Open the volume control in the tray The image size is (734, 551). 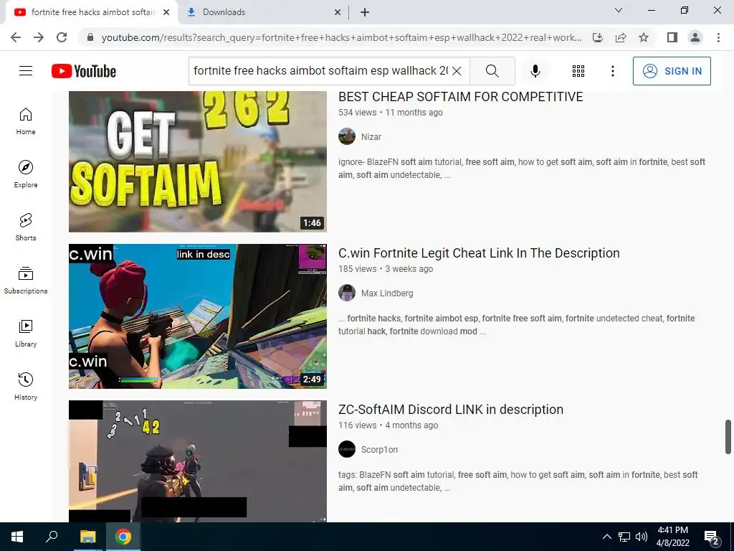[642, 537]
